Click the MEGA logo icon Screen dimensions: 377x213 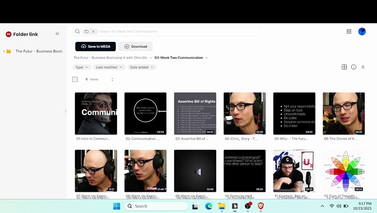point(9,34)
